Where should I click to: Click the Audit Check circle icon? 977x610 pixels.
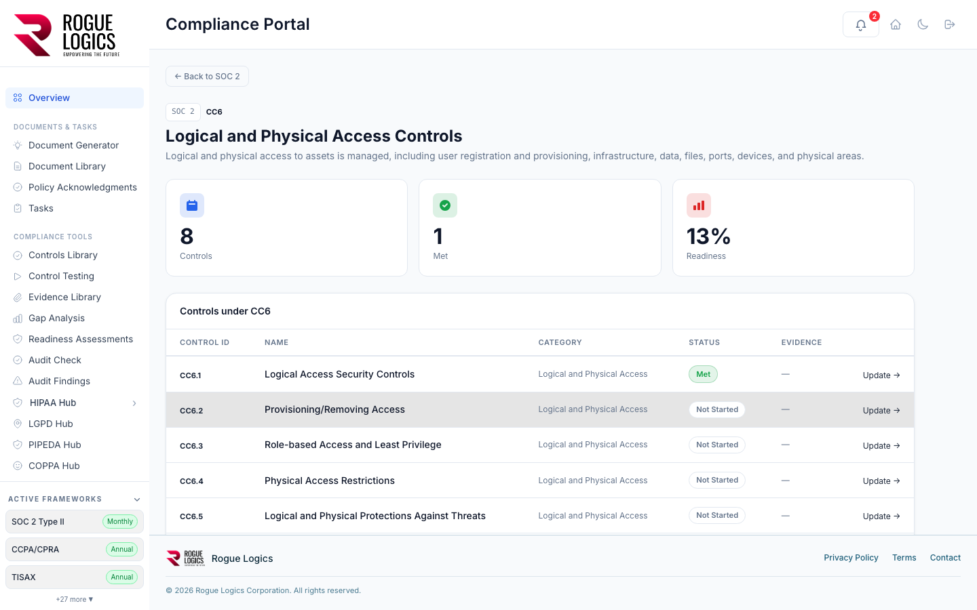point(18,360)
